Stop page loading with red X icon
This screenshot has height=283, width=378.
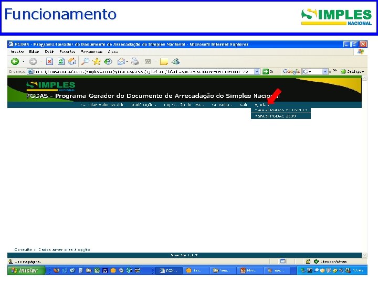pyautogui.click(x=49, y=62)
